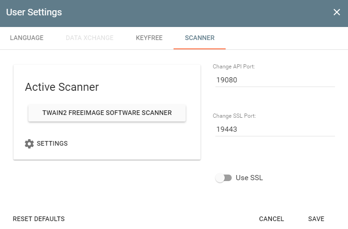Screen dimensions: 348x229
Task: Click the Change API Port label
Action: (x=234, y=67)
